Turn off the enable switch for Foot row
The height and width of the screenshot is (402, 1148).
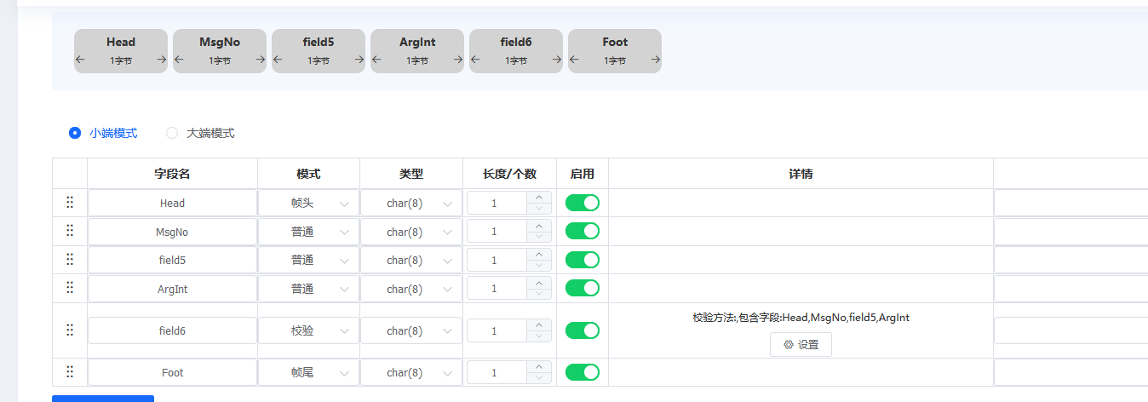(x=583, y=372)
